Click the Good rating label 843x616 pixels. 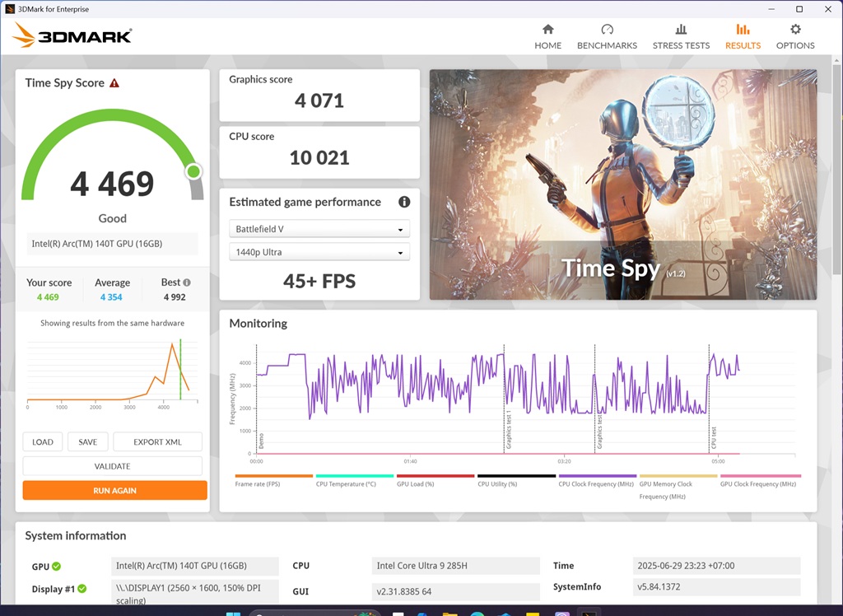click(112, 218)
